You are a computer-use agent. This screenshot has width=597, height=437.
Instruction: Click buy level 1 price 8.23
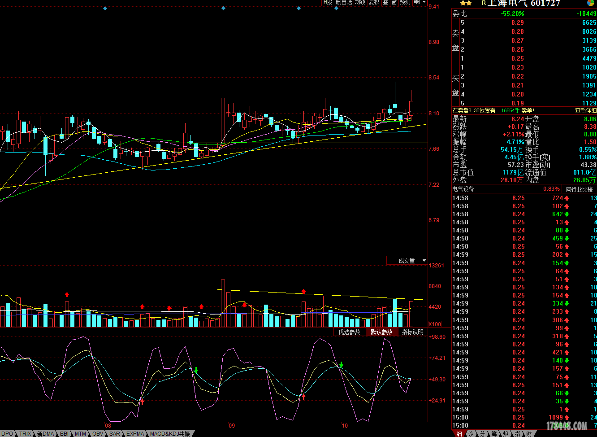pos(517,67)
